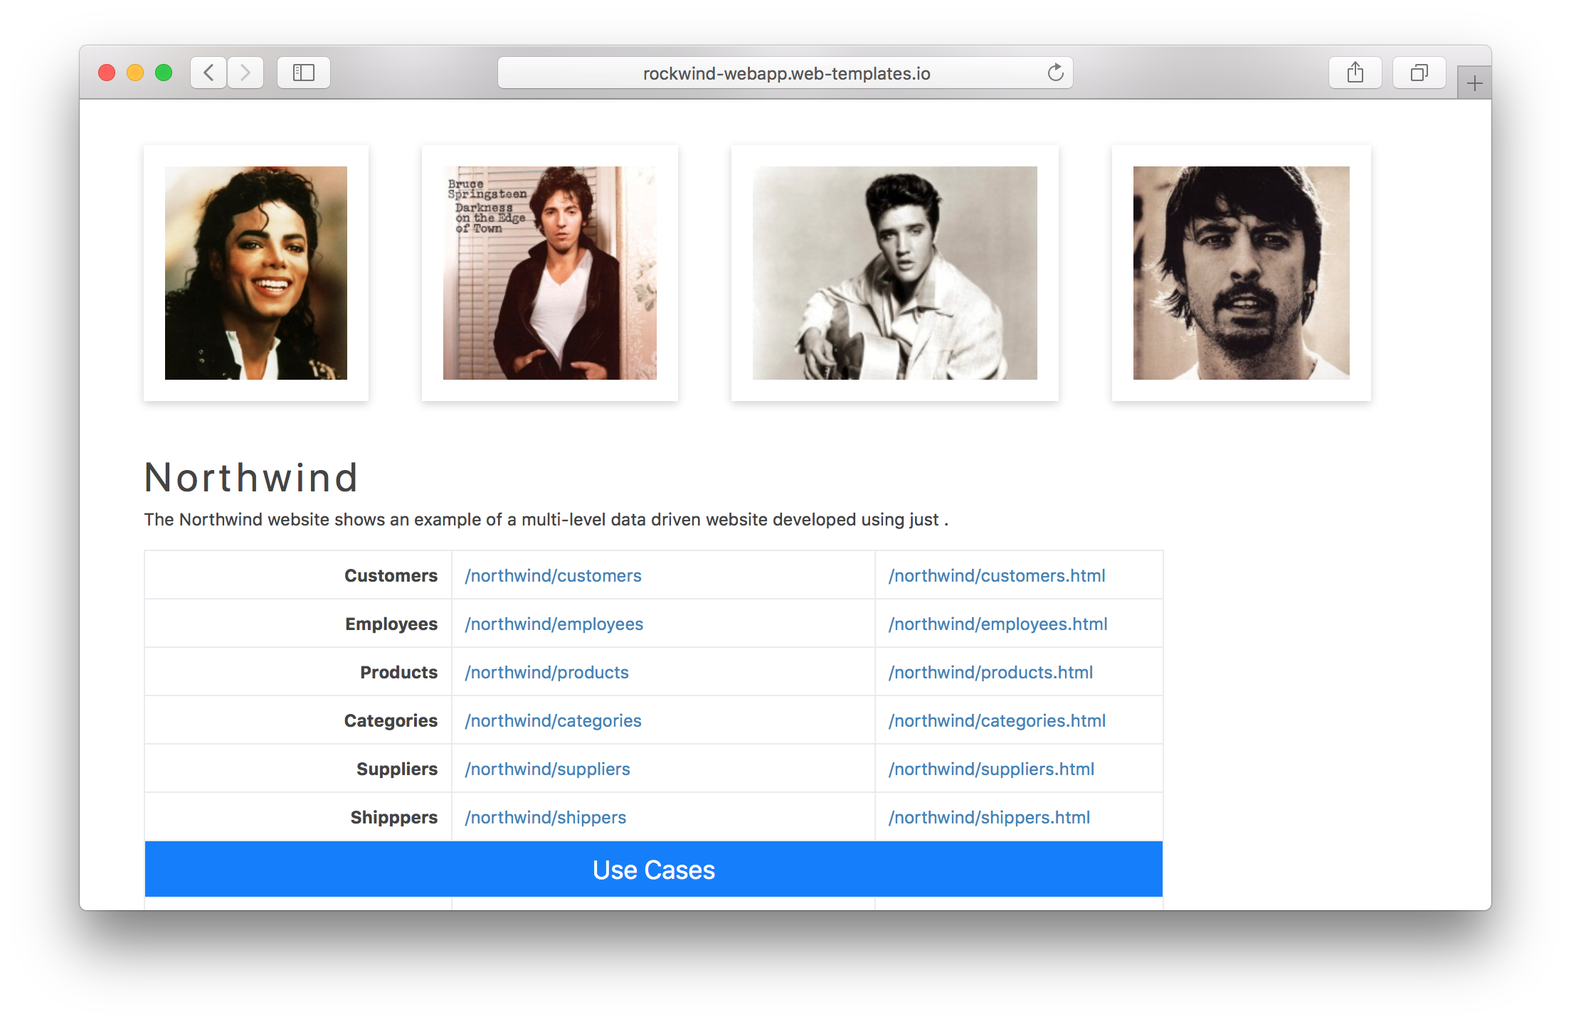Open the Share icon in toolbar
Image resolution: width=1571 pixels, height=1024 pixels.
[x=1355, y=73]
